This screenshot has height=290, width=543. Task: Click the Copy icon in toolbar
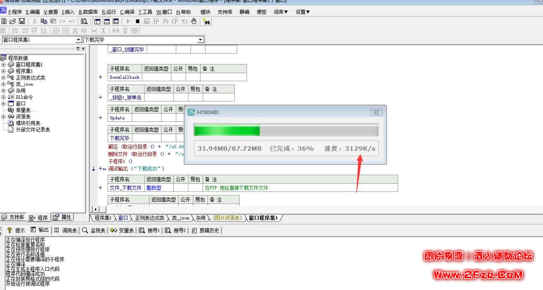pos(44,21)
